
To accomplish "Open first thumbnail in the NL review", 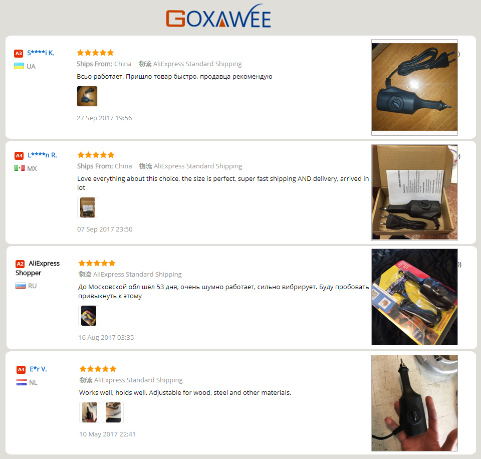I will (x=90, y=412).
